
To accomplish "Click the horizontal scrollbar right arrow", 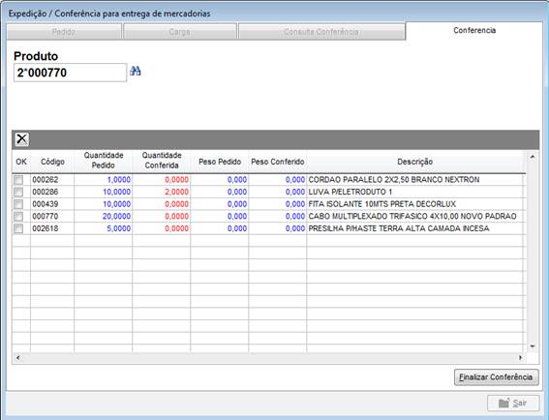I will point(521,358).
